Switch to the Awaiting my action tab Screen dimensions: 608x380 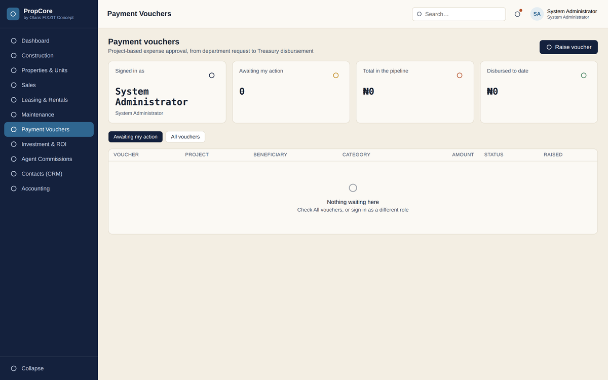pyautogui.click(x=135, y=137)
